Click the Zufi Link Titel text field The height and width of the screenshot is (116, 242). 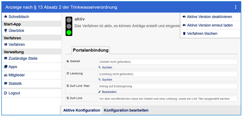click(168, 86)
